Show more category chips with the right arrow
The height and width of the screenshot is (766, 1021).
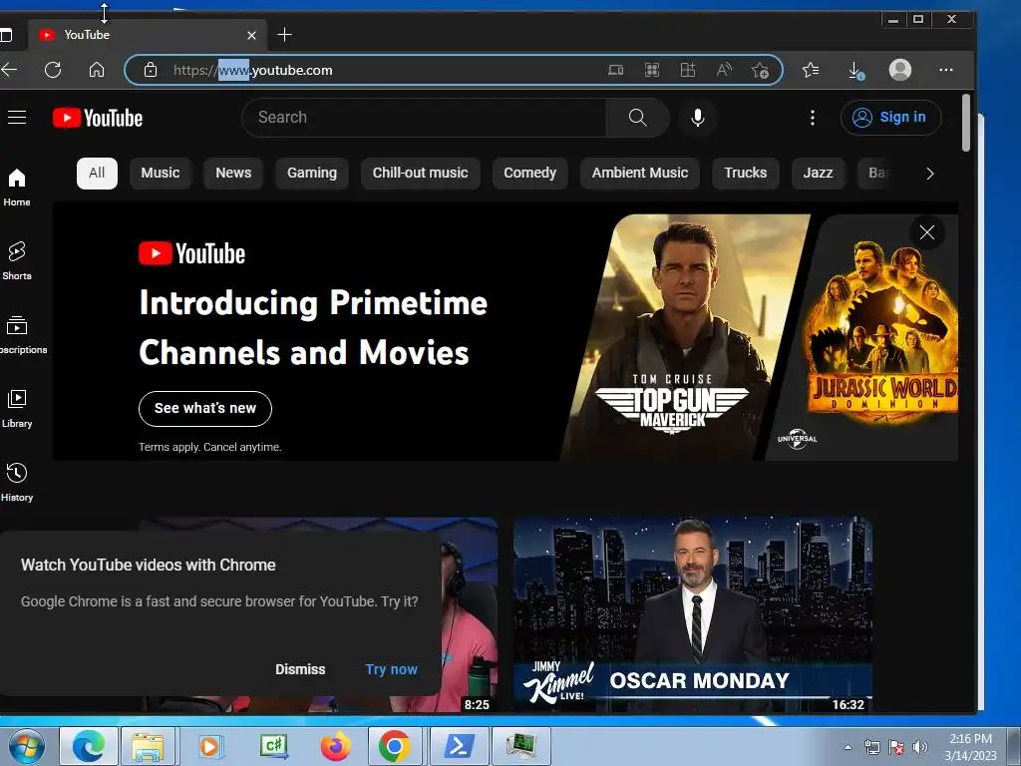point(930,174)
